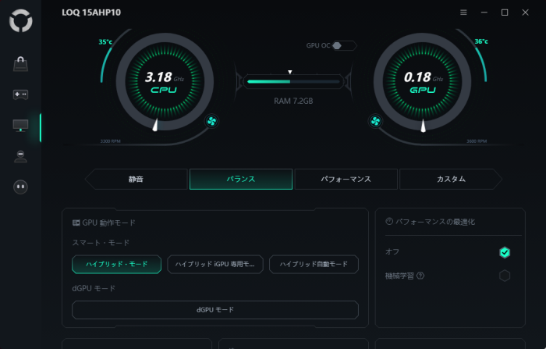Click the パフォーマンスの最適化 header icon
The height and width of the screenshot is (349, 546).
pos(389,222)
